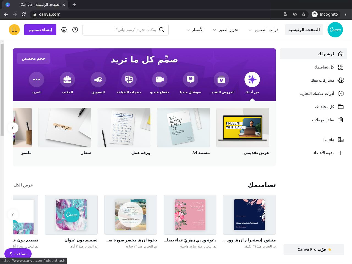Click the Canva logo
Screen dimensions: 352x264
click(335, 30)
